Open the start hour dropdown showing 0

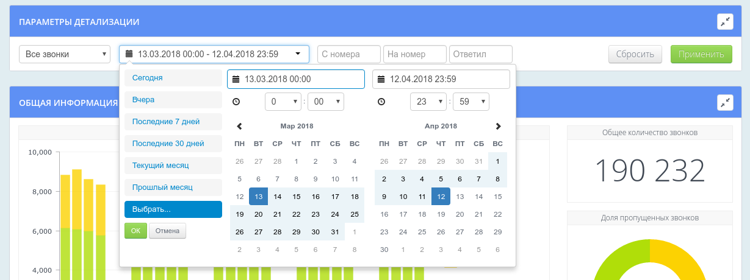(283, 102)
